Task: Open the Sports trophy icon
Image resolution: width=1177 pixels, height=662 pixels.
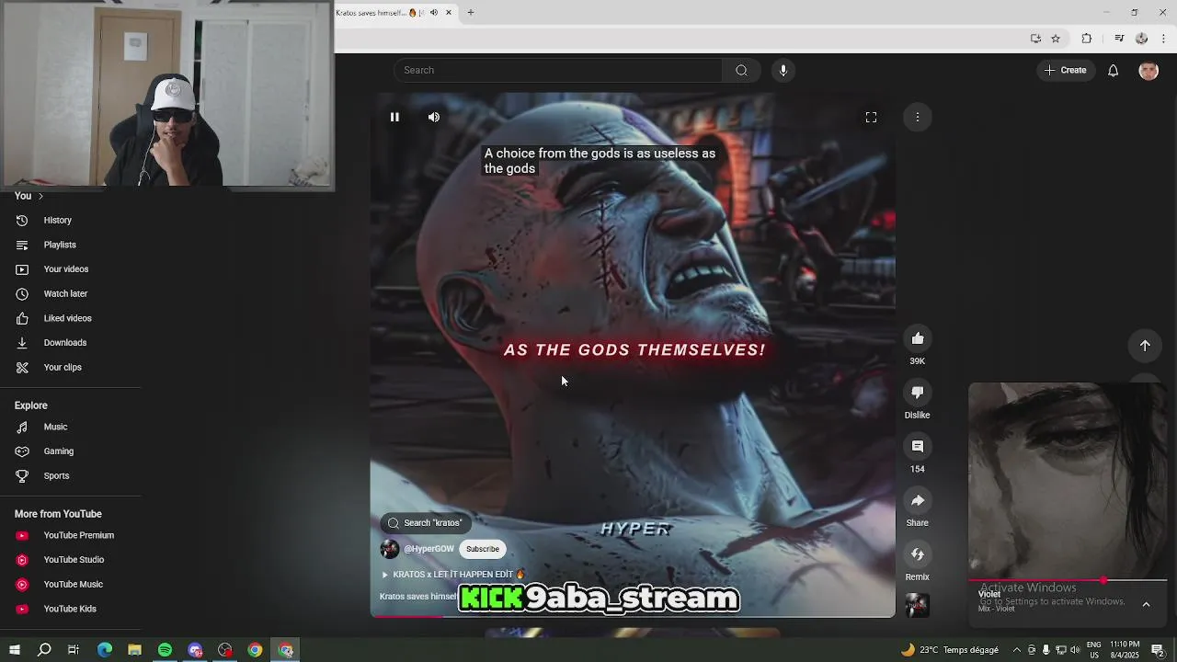Action: pyautogui.click(x=22, y=475)
